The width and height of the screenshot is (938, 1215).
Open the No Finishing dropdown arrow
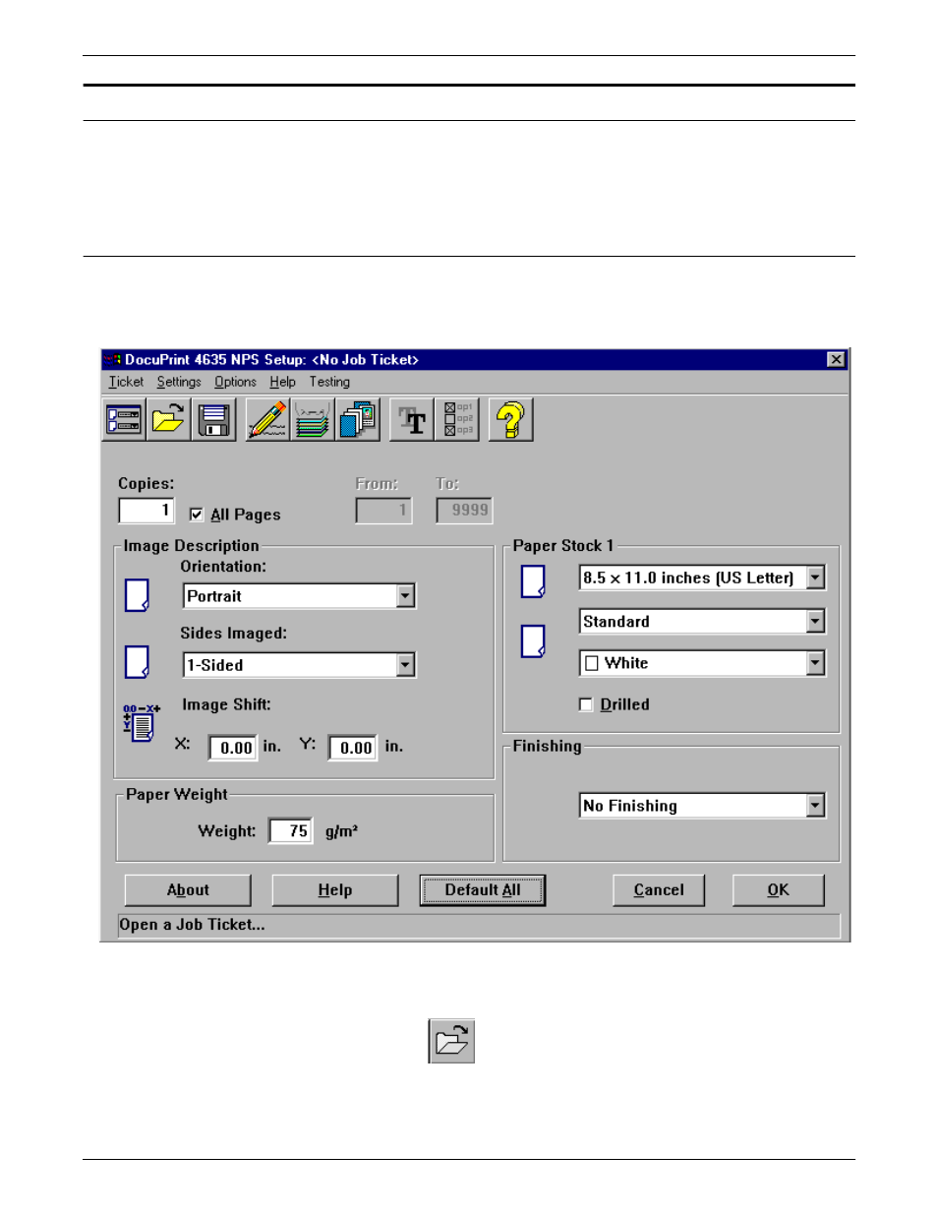pos(816,806)
